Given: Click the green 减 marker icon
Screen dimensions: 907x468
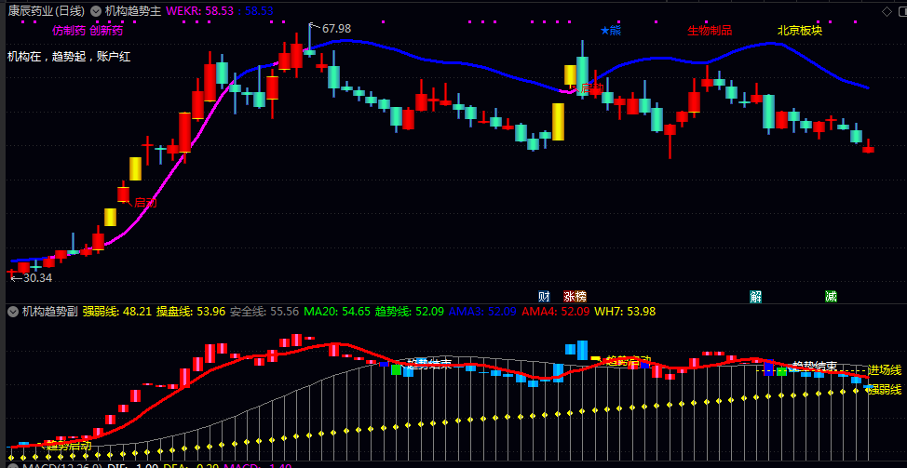Looking at the screenshot, I should point(831,297).
